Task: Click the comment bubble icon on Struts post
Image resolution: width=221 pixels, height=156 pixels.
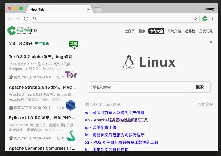Action: (x=59, y=108)
